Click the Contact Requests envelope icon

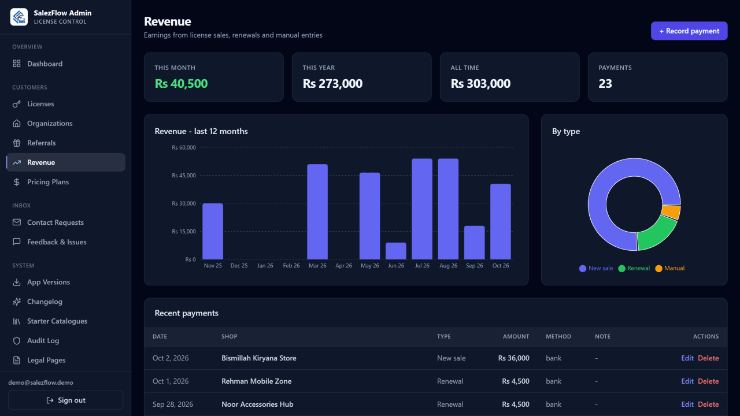click(17, 222)
